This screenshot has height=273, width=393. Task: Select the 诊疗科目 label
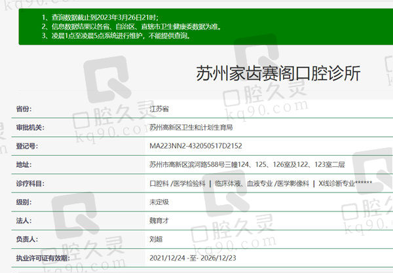[30, 183]
